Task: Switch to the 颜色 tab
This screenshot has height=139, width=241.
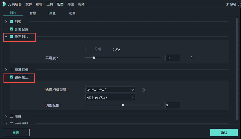Action: point(52,13)
